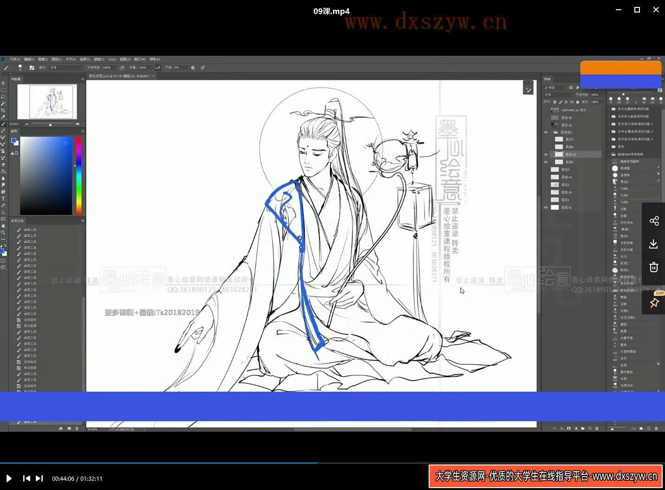Skip to next video
The image size is (665, 490).
pyautogui.click(x=39, y=478)
